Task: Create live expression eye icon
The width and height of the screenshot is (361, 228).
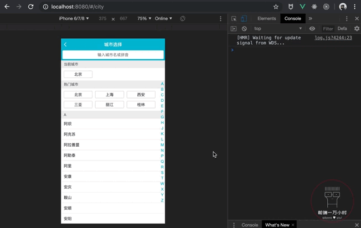Action: [312, 29]
